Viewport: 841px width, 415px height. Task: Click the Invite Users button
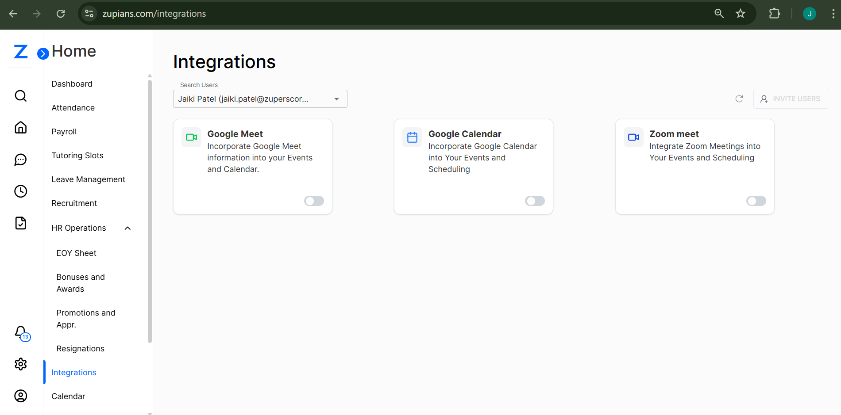click(x=790, y=99)
